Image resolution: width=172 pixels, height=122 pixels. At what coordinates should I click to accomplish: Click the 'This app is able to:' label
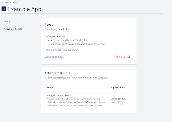[55, 37]
